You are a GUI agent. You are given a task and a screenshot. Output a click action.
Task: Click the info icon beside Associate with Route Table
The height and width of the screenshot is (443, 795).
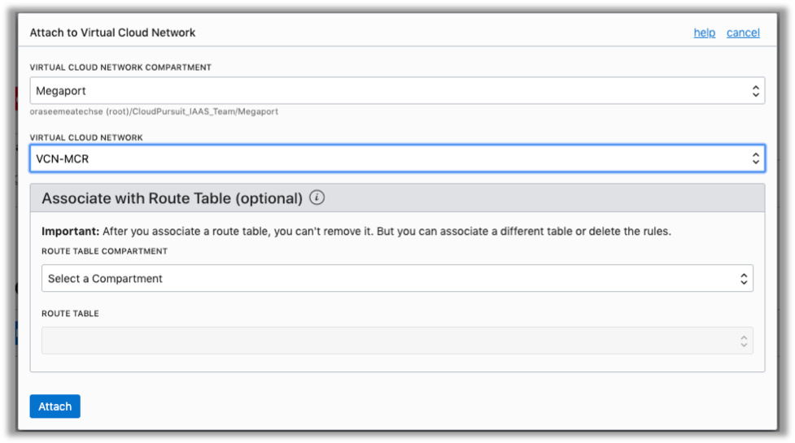[317, 198]
